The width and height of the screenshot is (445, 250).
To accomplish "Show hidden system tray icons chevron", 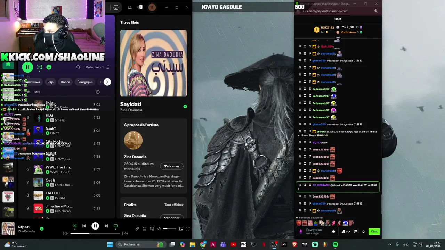I will tap(389, 244).
